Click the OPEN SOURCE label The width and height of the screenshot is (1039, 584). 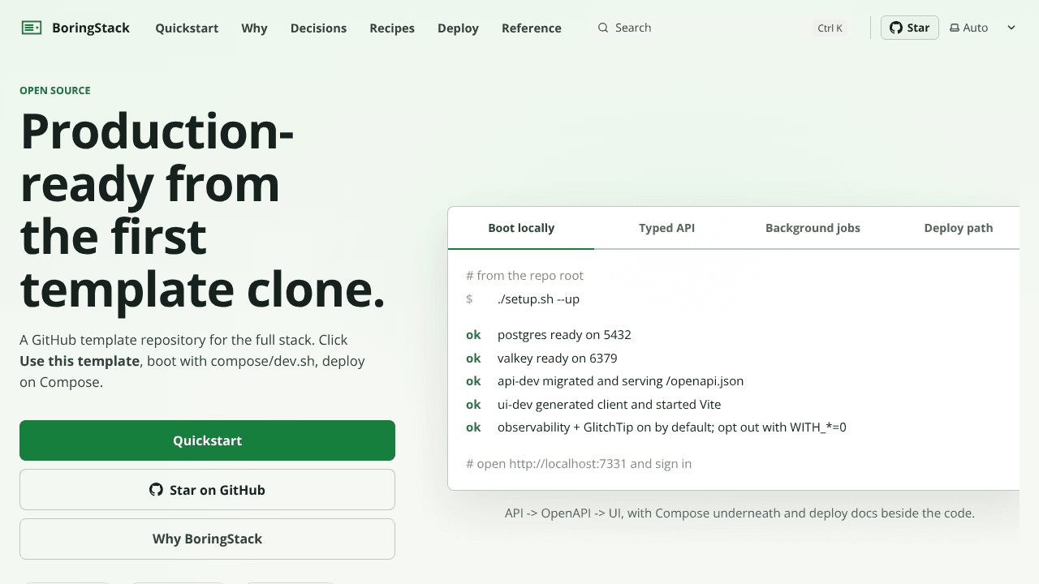click(55, 90)
